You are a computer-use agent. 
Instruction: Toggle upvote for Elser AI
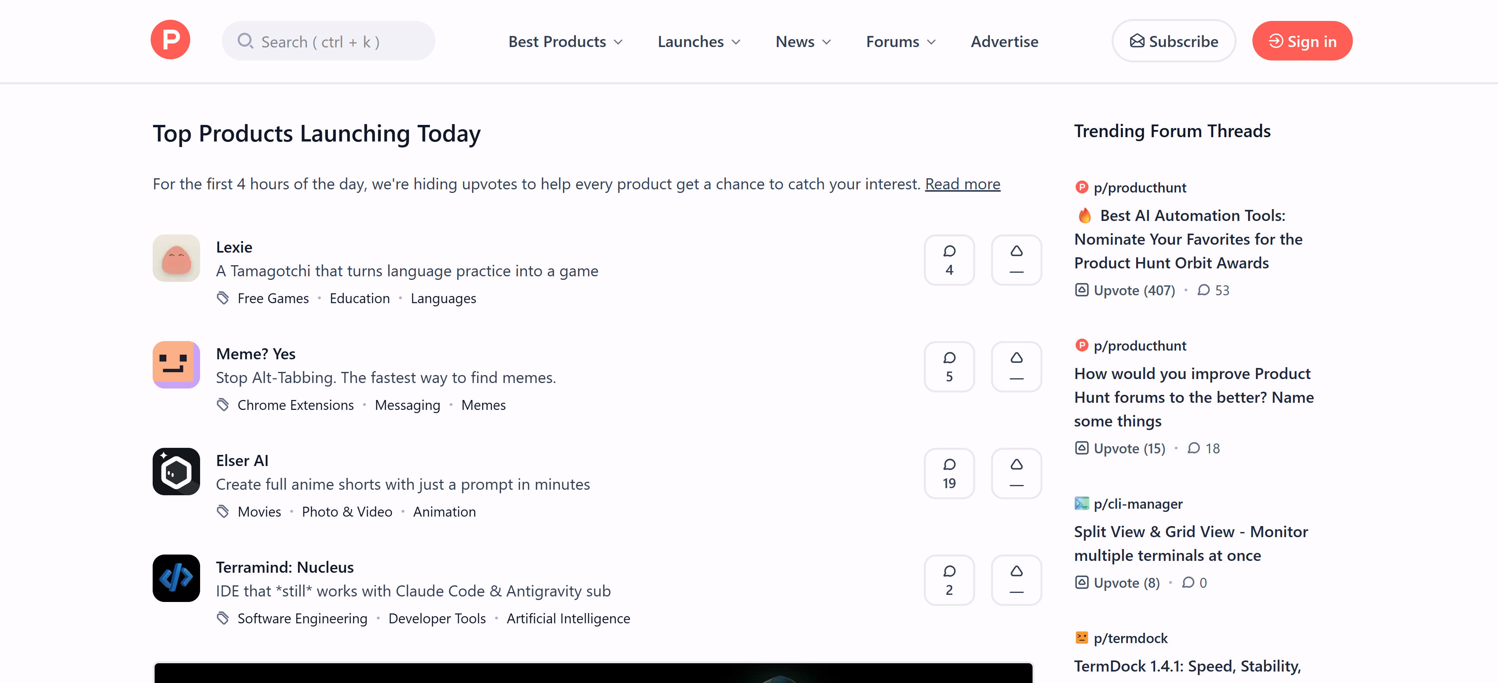[x=1016, y=473]
